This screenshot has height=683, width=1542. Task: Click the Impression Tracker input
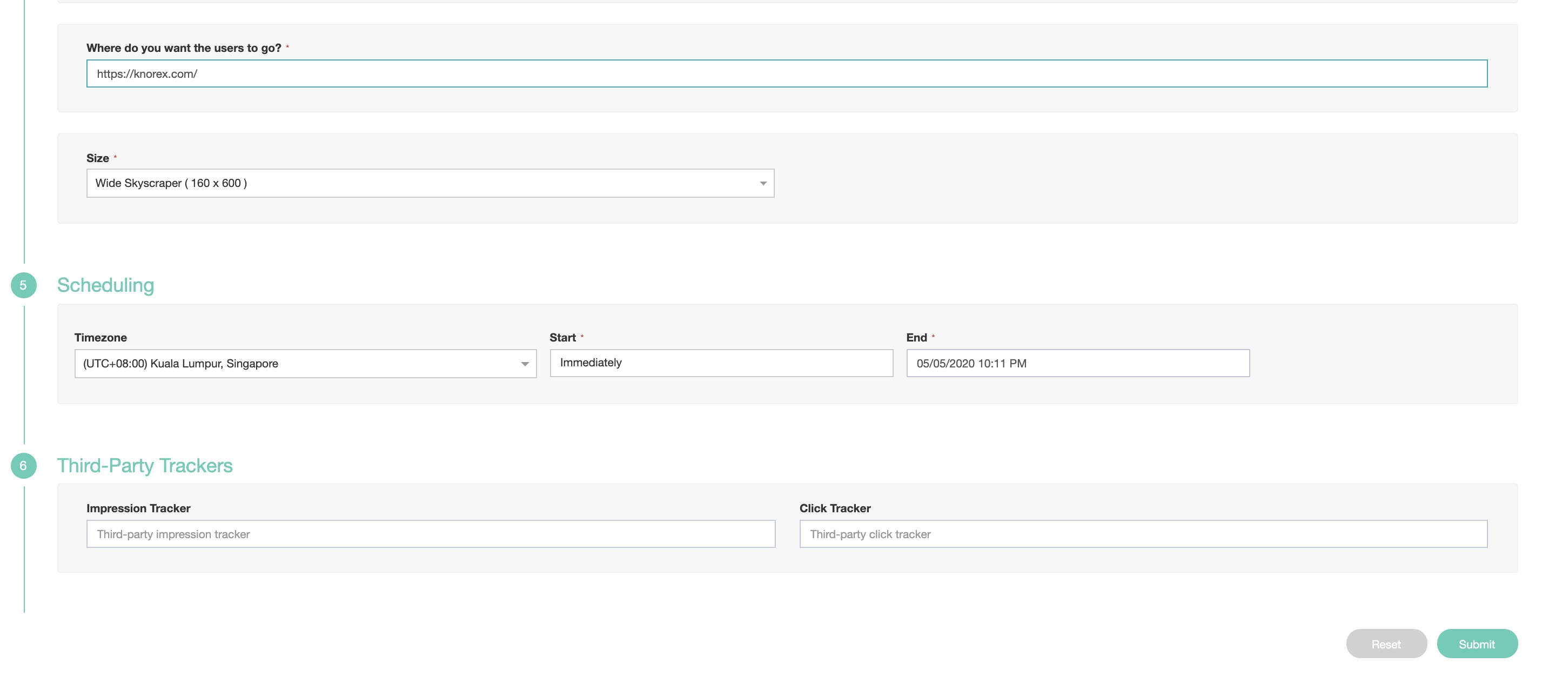point(431,534)
